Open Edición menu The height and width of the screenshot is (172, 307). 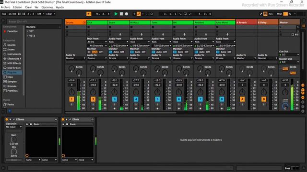[18, 7]
